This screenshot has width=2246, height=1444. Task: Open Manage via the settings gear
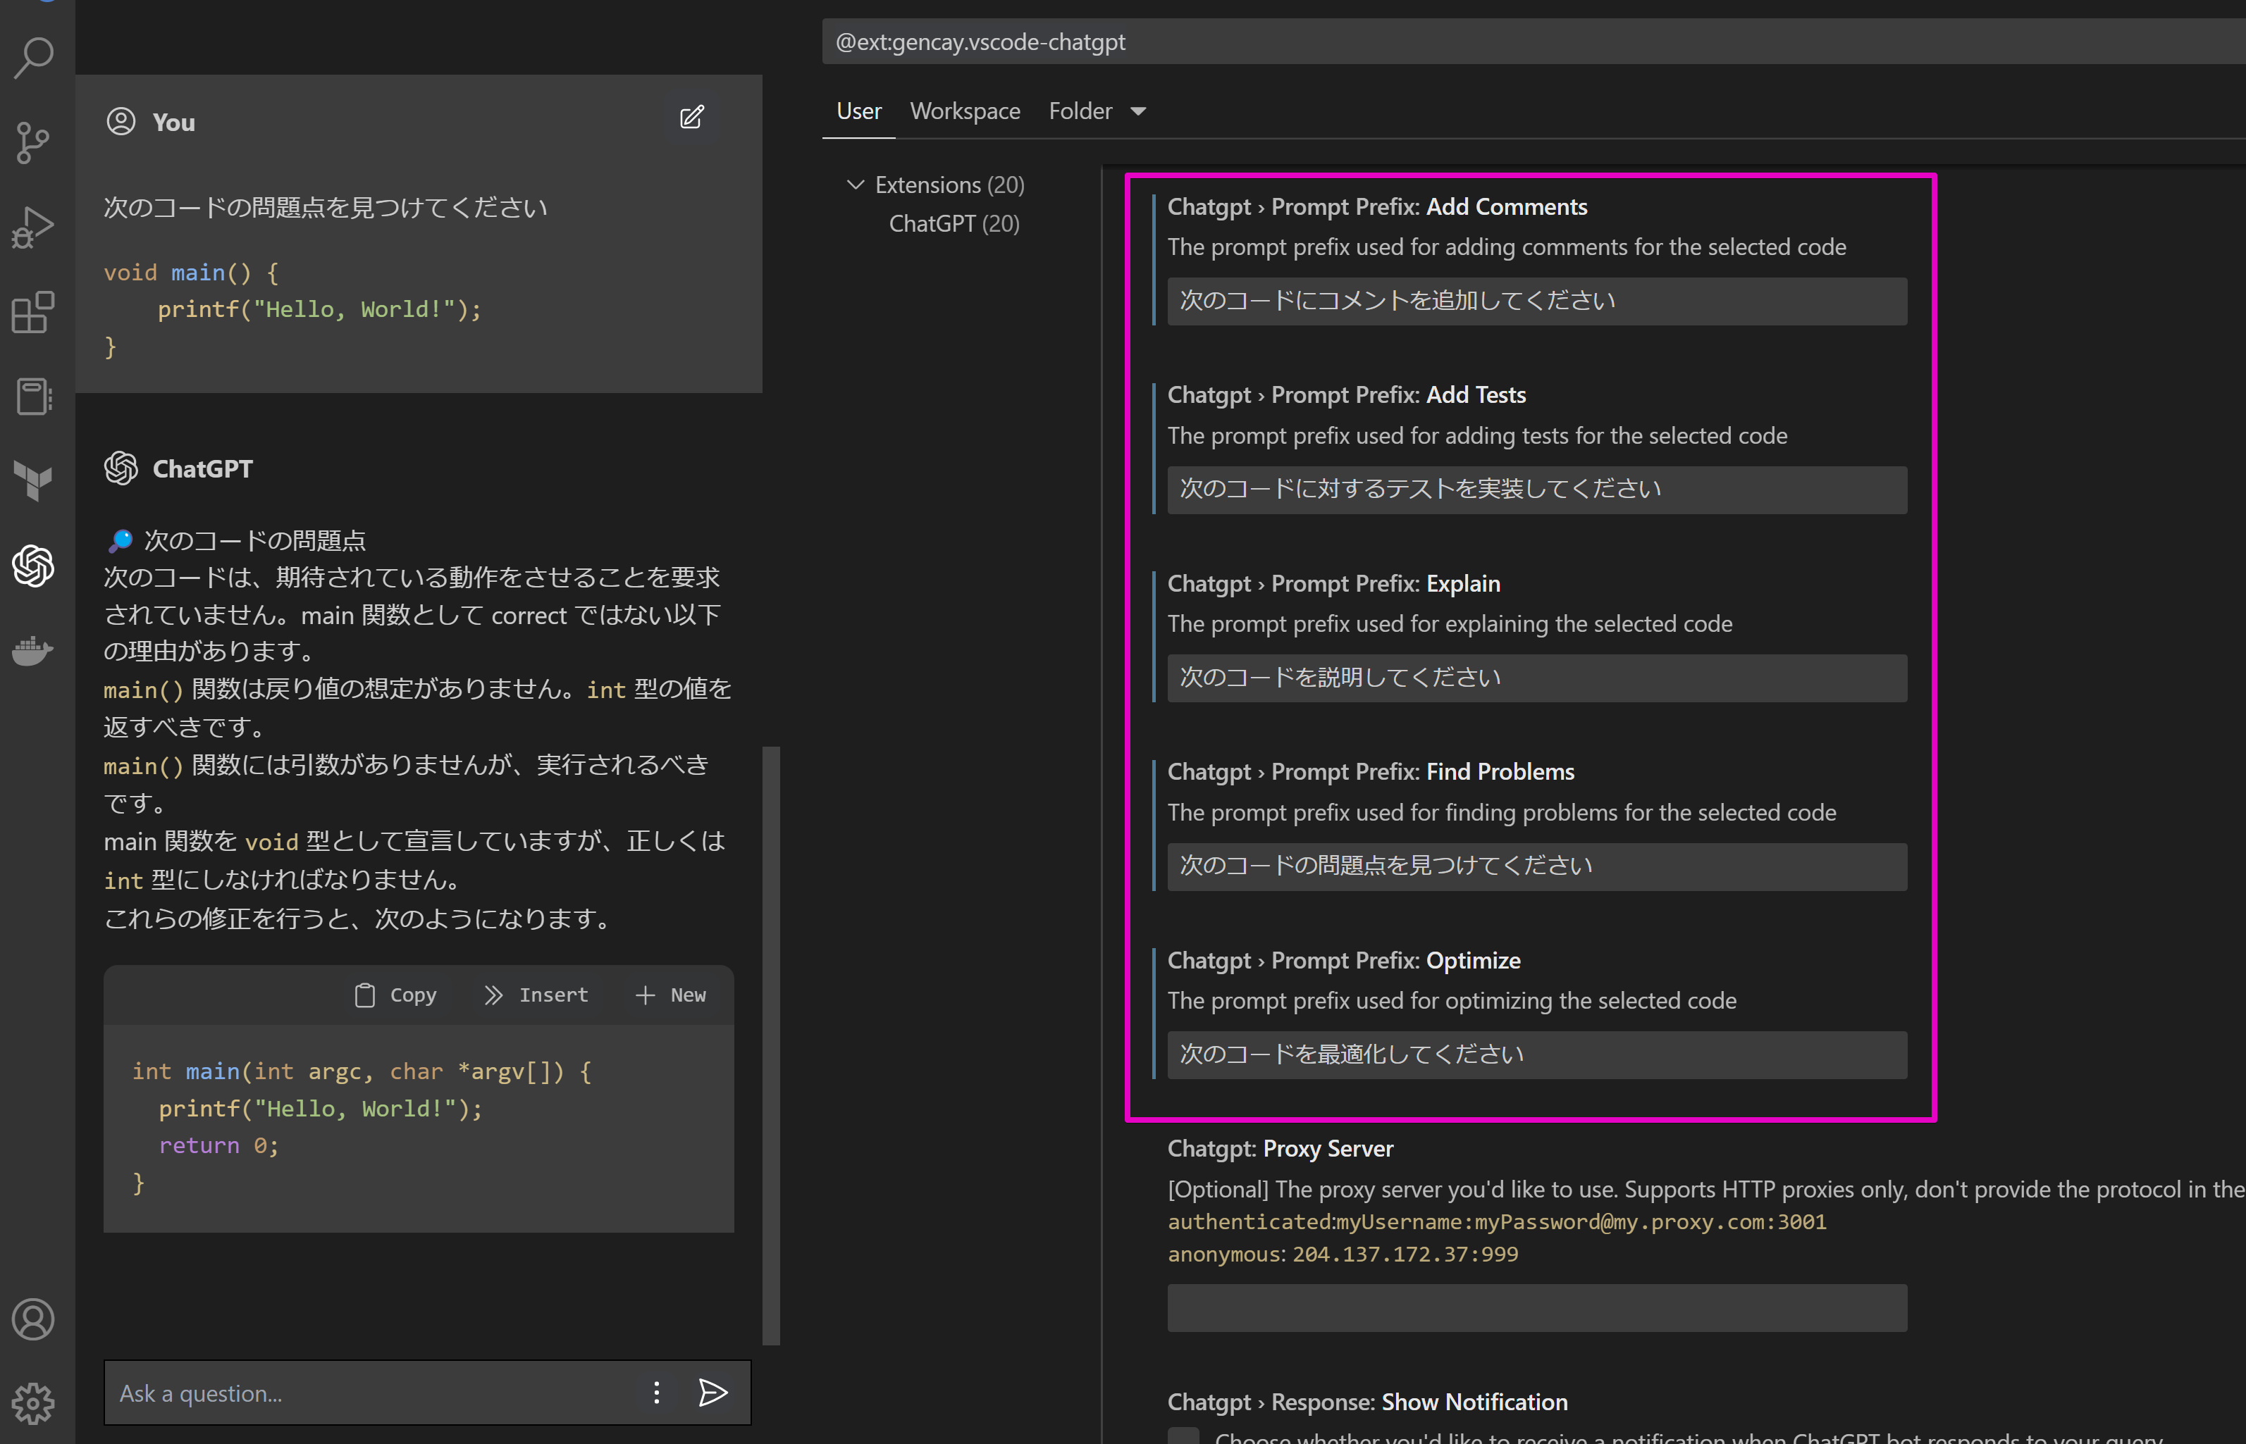34,1404
